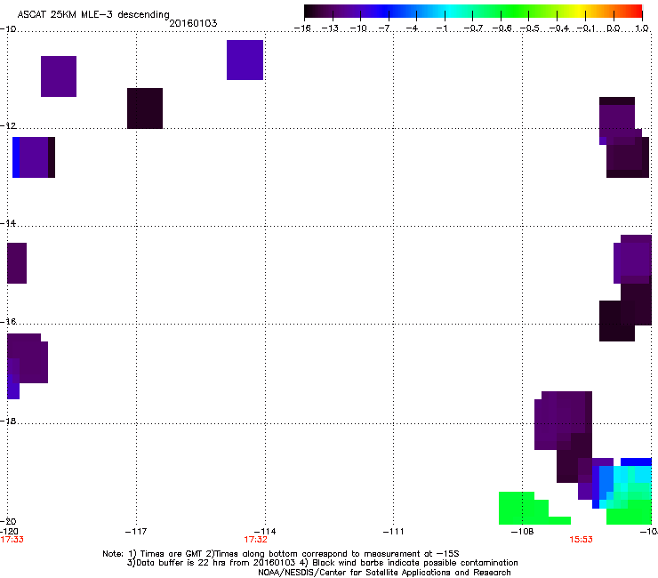Click the red end of the color bar
Viewport: 658px width, 578px height.
tap(634, 12)
